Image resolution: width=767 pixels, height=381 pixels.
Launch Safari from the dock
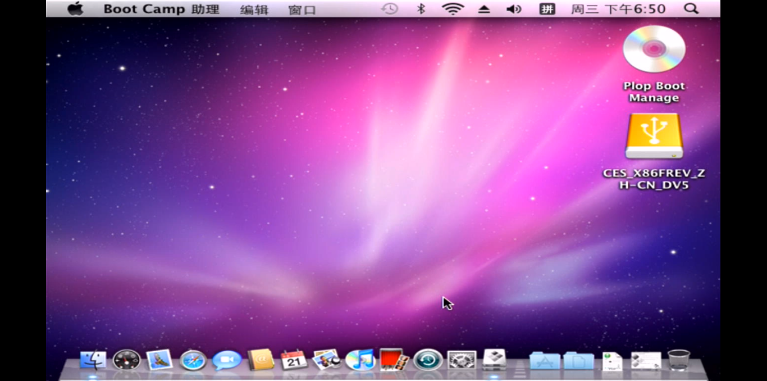[193, 360]
